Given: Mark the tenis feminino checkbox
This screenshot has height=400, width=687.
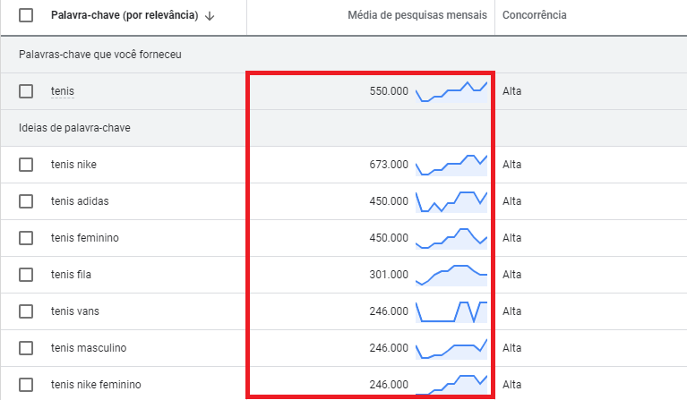Looking at the screenshot, I should 26,238.
